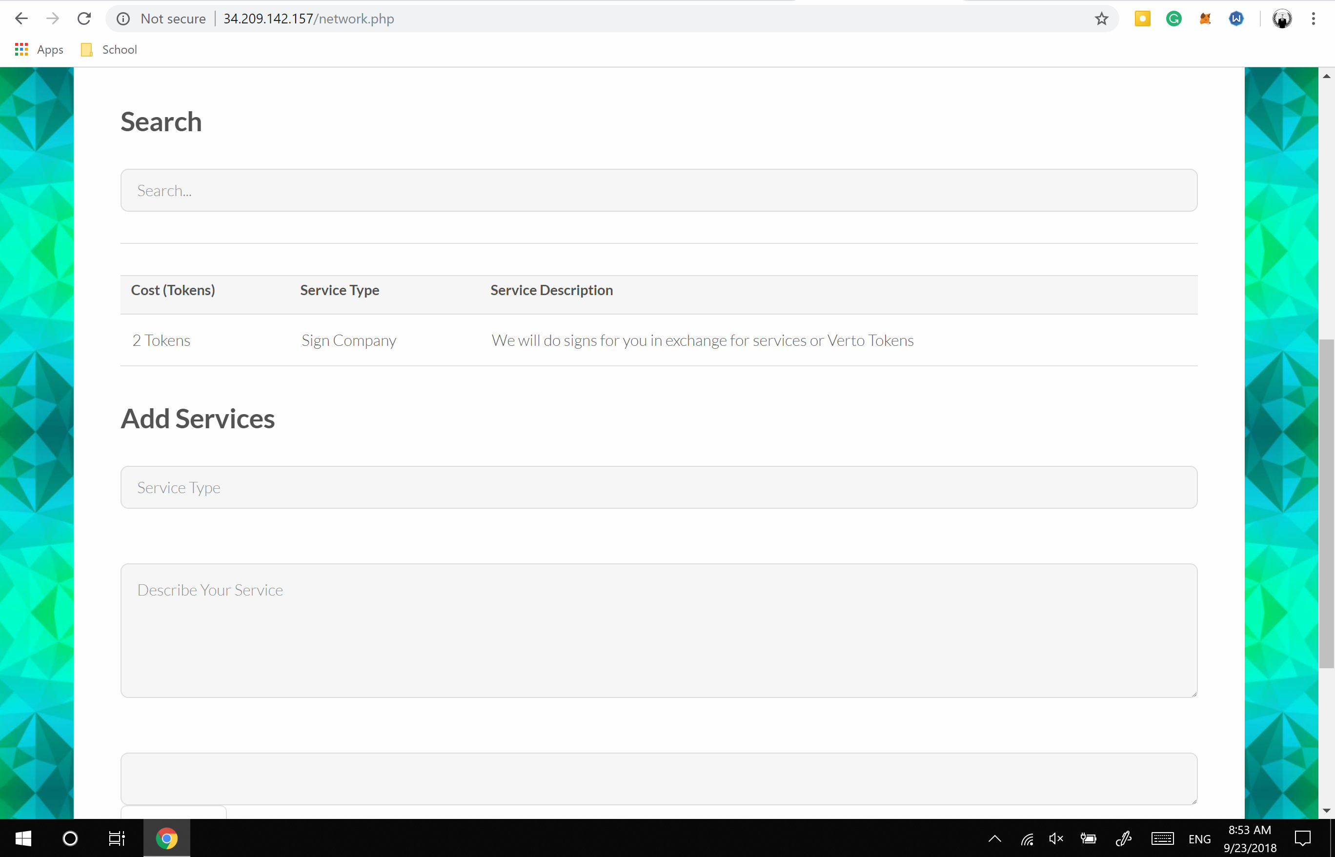The width and height of the screenshot is (1335, 857).
Task: Click the yellow square extension icon
Action: coord(1142,19)
